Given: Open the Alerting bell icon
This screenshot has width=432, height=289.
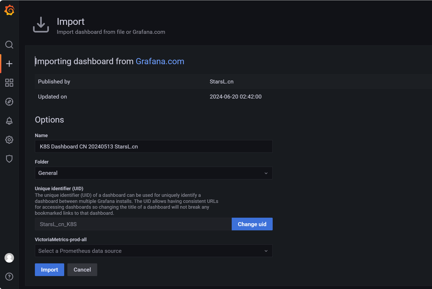Looking at the screenshot, I should pos(9,121).
